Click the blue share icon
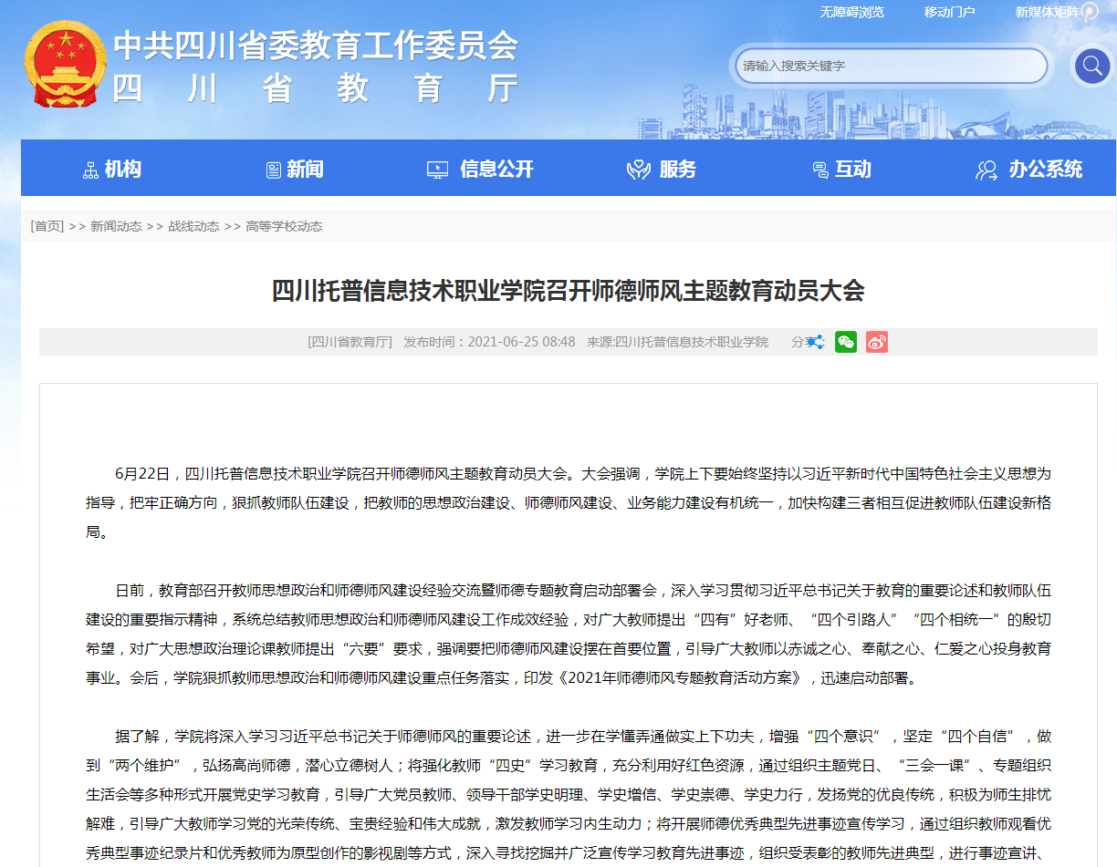Image resolution: width=1117 pixels, height=867 pixels. click(815, 342)
